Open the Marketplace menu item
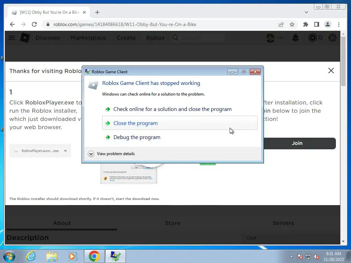This screenshot has height=263, width=351. pyautogui.click(x=88, y=38)
